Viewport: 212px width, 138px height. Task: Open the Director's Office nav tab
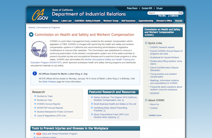pyautogui.click(x=164, y=21)
